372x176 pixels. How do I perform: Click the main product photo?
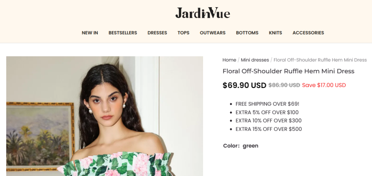click(x=105, y=116)
